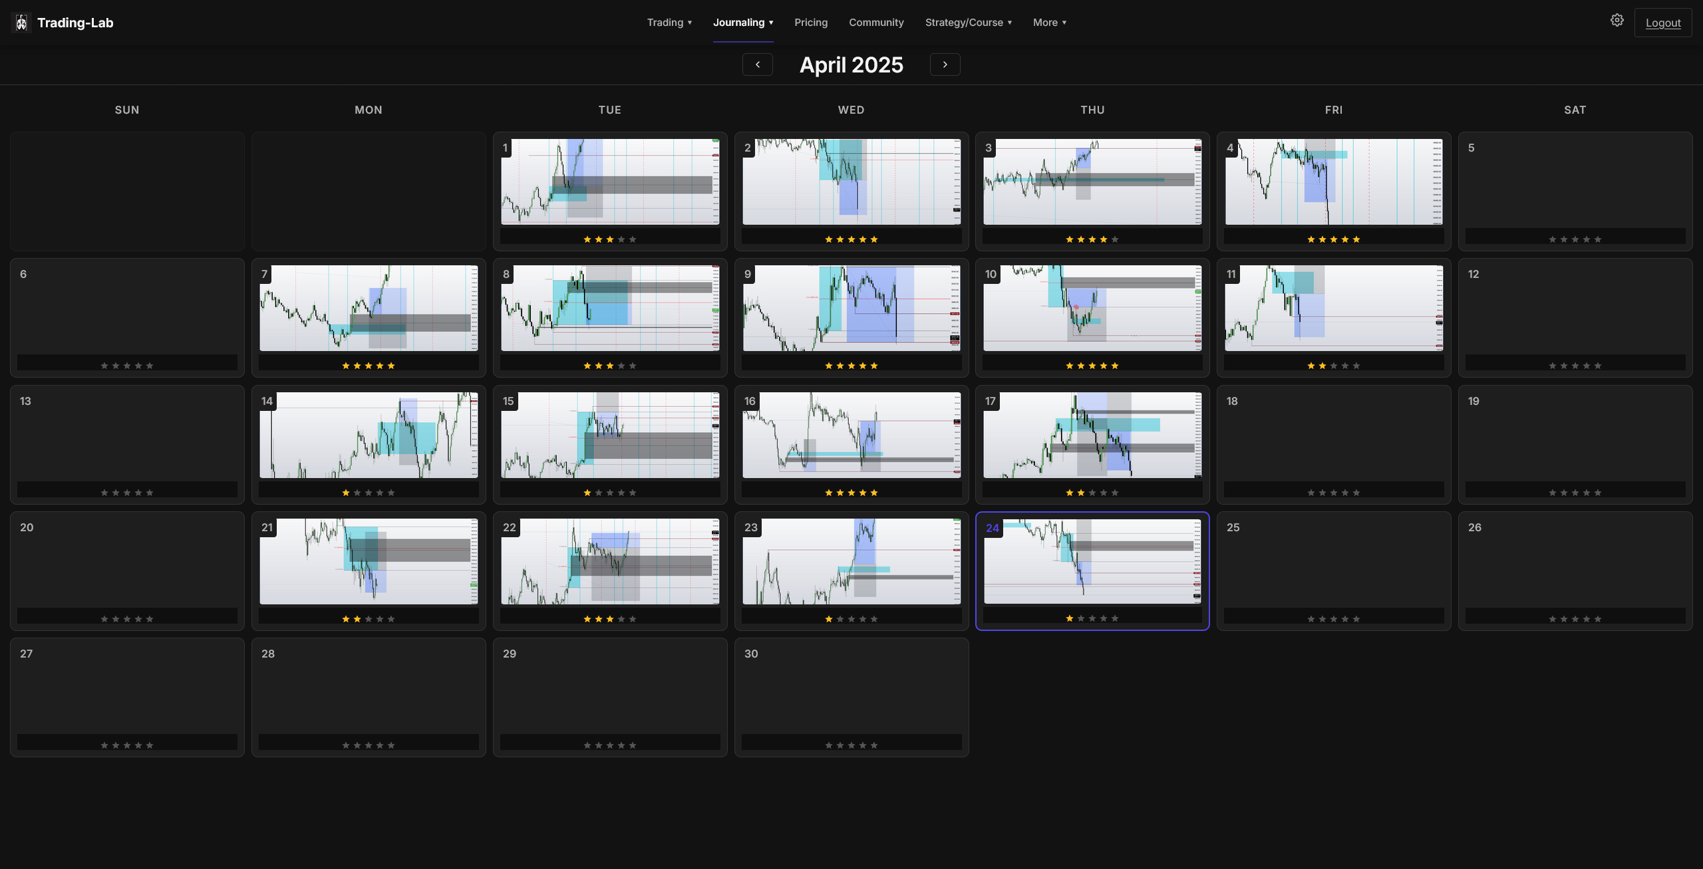The image size is (1703, 869).
Task: Open the Pricing page
Action: [x=811, y=22]
